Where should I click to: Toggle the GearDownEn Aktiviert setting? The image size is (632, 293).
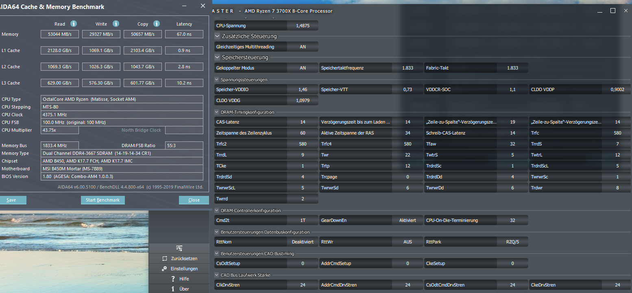408,220
